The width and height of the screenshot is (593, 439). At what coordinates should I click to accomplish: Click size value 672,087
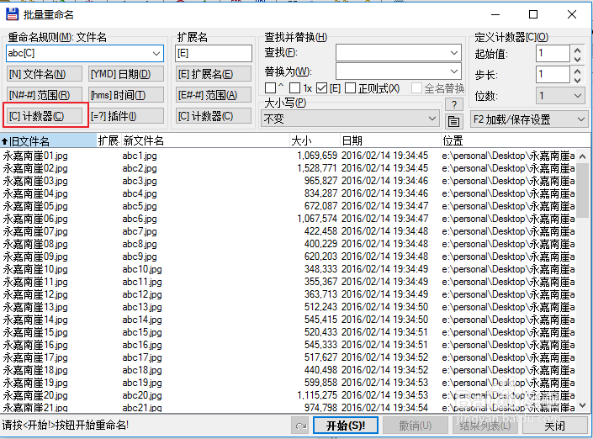point(320,206)
